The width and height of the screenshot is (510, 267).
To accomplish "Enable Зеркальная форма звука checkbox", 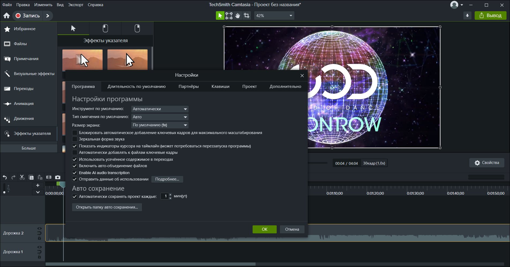I will 75,139.
